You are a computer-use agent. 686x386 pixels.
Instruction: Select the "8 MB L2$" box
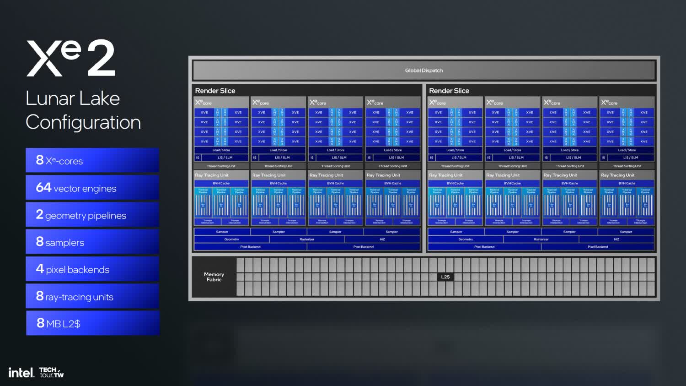click(92, 324)
